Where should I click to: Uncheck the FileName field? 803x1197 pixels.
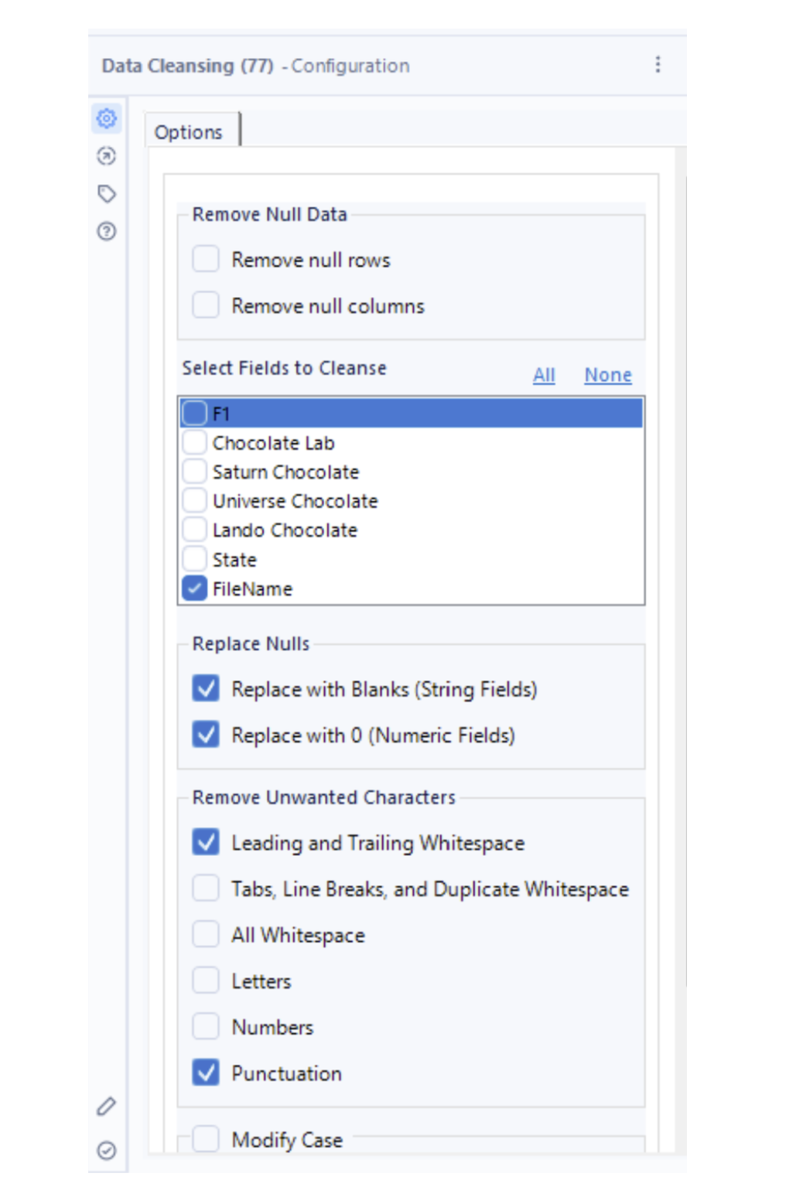[195, 588]
